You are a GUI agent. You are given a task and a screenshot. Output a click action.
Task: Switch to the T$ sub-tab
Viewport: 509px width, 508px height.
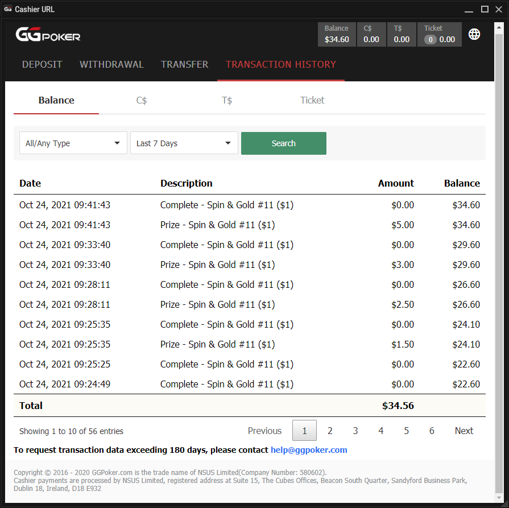[x=227, y=100]
